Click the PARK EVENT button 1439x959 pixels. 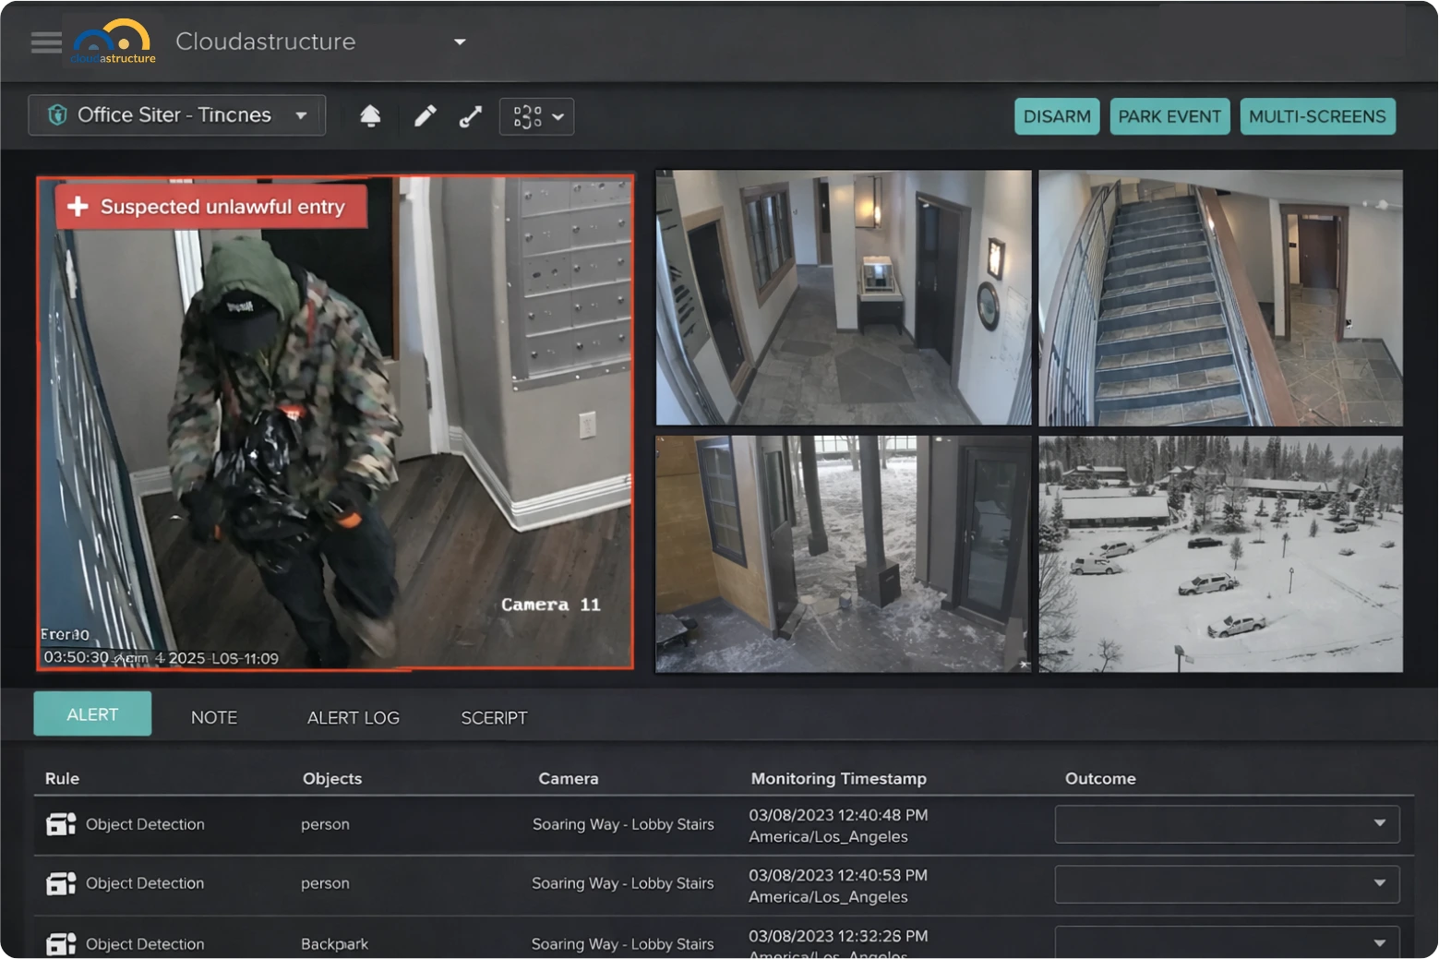click(1169, 116)
